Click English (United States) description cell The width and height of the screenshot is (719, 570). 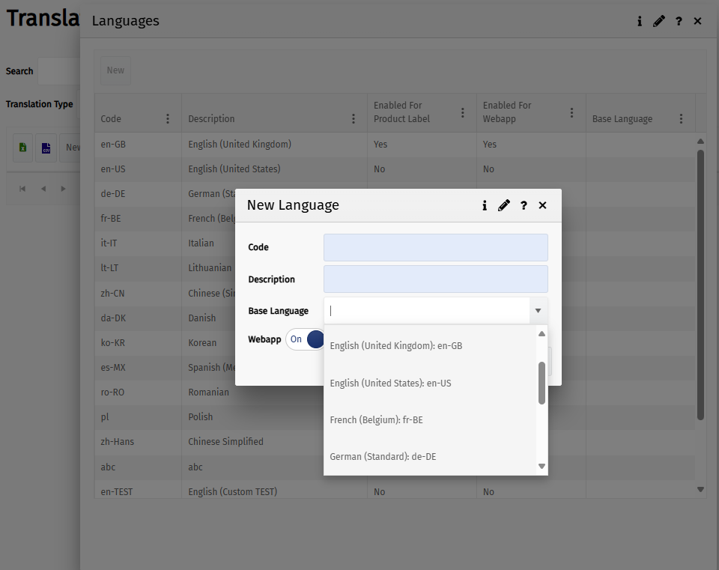[274, 169]
